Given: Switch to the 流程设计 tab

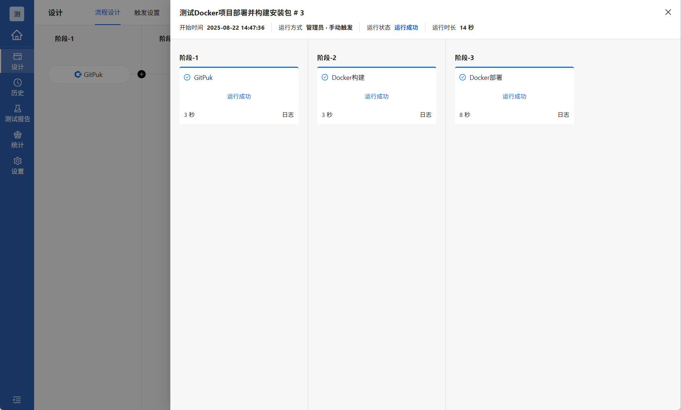Looking at the screenshot, I should (x=107, y=12).
